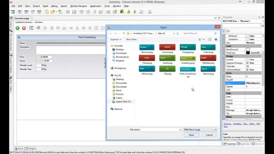Click the Text link in Properties
Image resolution: width=274 pixels, height=154 pixels.
pyautogui.click(x=226, y=127)
